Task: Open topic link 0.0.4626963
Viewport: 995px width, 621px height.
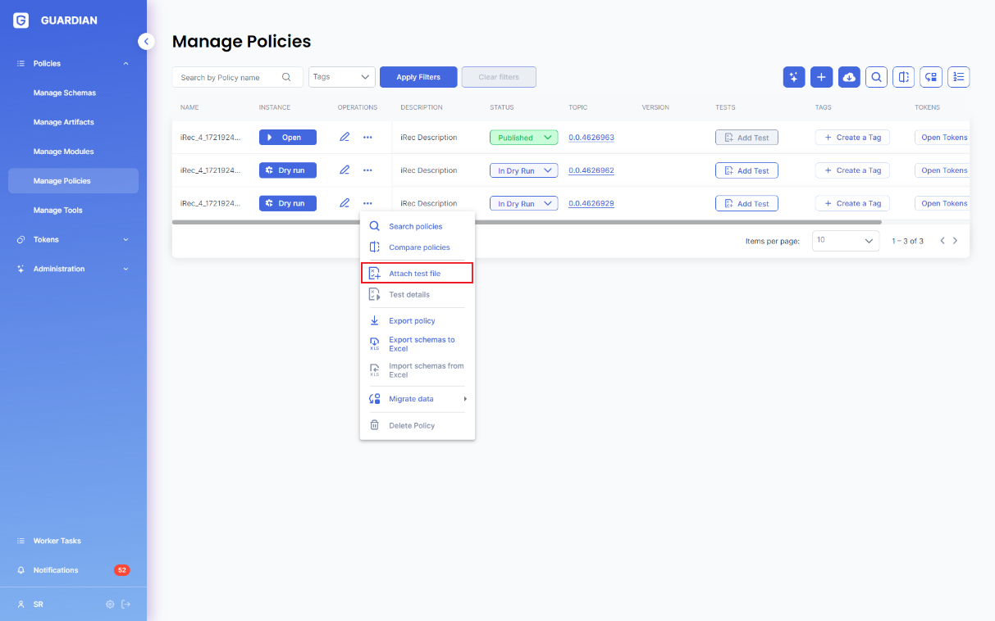Action: (591, 138)
